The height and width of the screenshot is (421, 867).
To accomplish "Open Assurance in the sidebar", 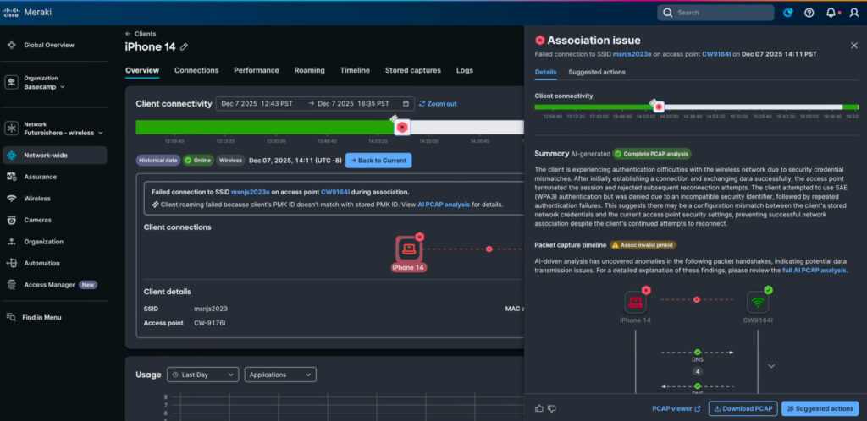I will 40,177.
